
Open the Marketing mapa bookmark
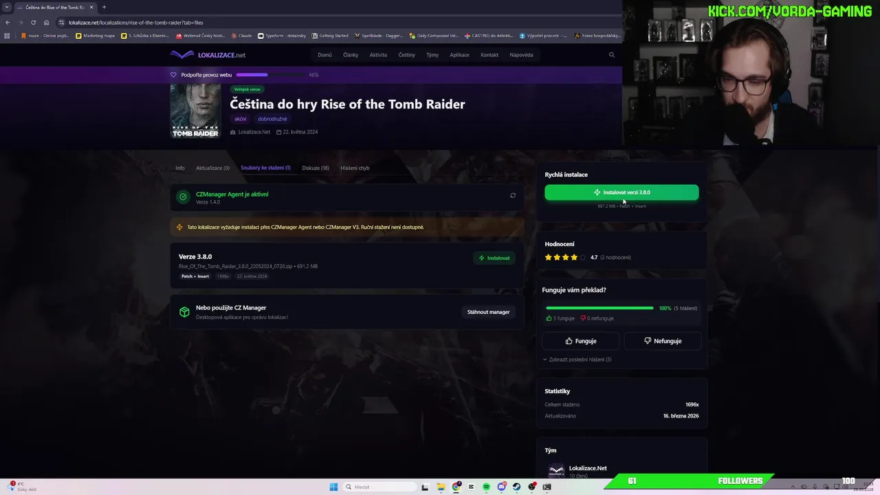[96, 36]
